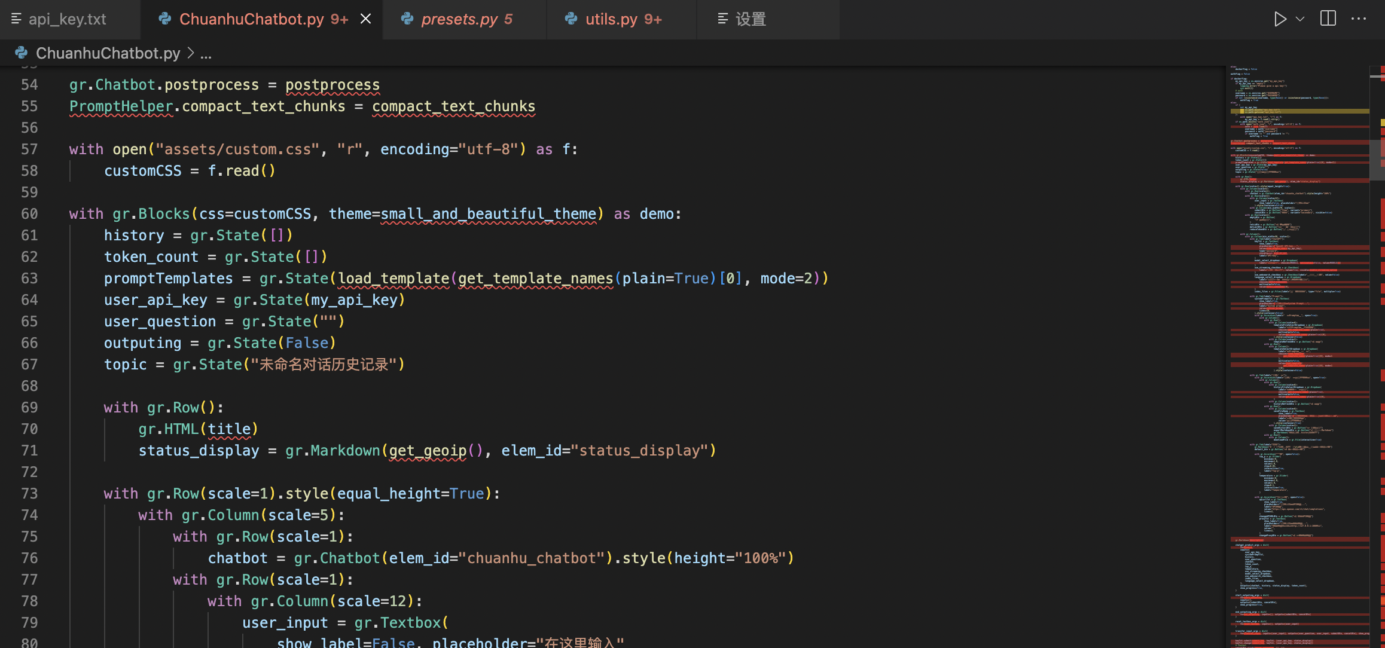Image resolution: width=1385 pixels, height=648 pixels.
Task: Run the current Python file
Action: [1281, 19]
